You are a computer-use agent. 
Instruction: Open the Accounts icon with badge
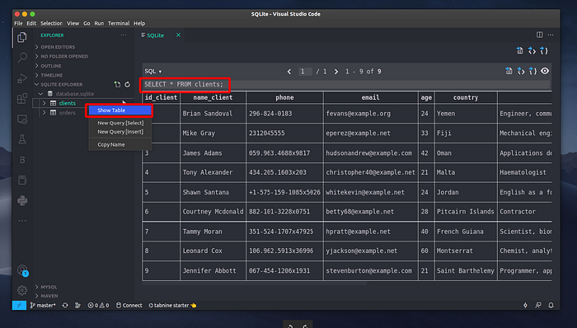point(22,270)
